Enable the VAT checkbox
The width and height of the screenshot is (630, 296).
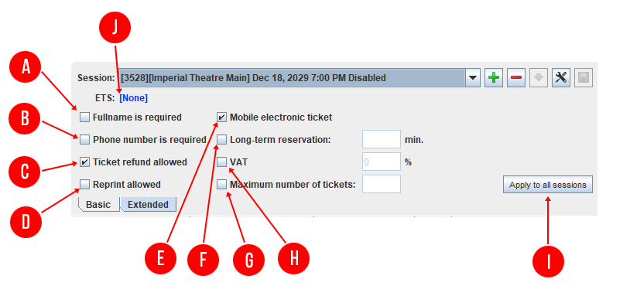[222, 162]
